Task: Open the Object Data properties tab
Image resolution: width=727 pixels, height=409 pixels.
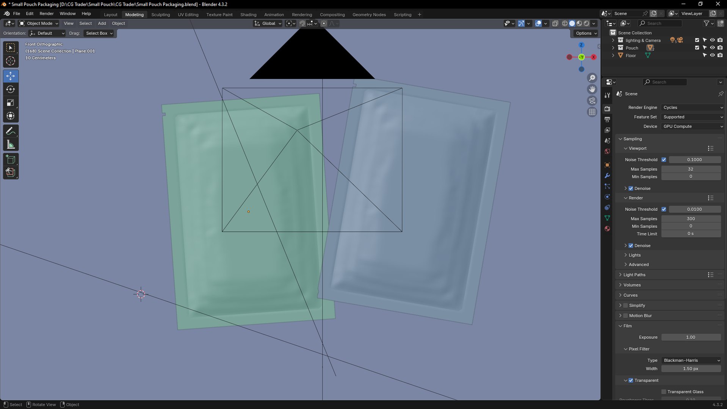Action: click(x=607, y=218)
